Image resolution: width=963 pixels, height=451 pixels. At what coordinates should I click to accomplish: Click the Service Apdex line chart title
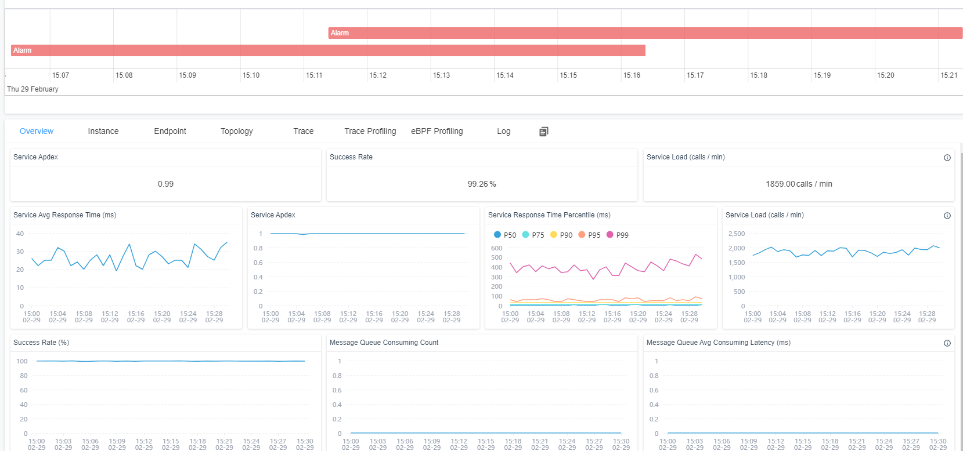click(x=273, y=215)
